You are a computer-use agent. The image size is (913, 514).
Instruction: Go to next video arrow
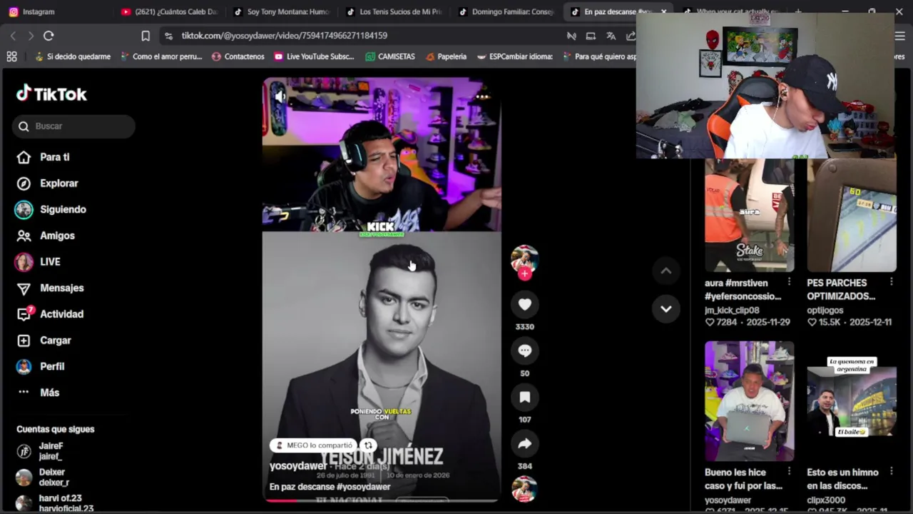click(665, 309)
